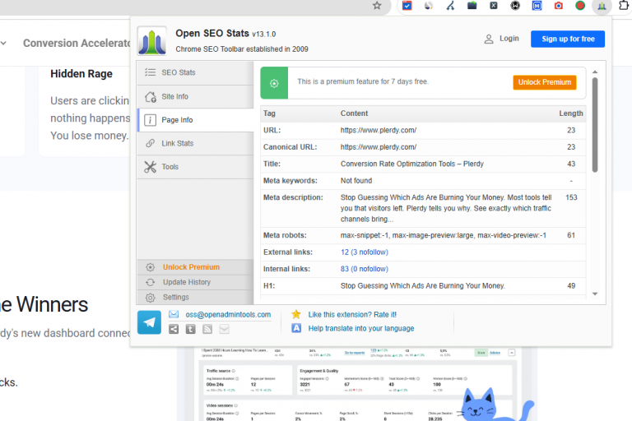Click the popup's vertical scrollbar thumb
The width and height of the screenshot is (632, 421).
point(595,125)
